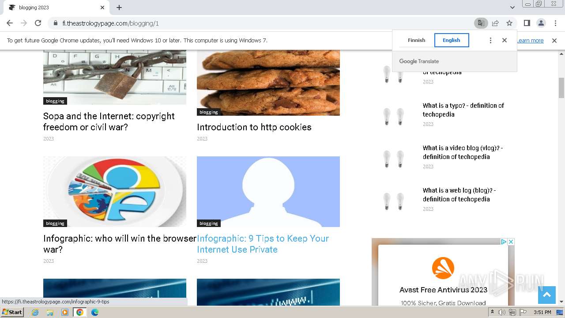This screenshot has width=565, height=318.
Task: Open Infographic 9 Tips Internet Use Private
Action: click(263, 244)
